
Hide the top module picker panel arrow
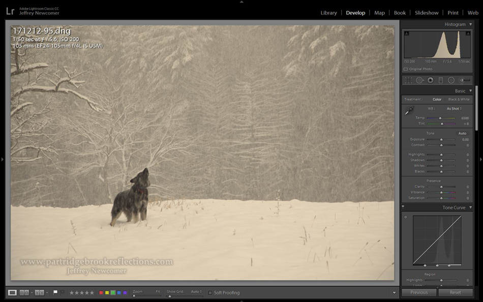(x=242, y=2)
